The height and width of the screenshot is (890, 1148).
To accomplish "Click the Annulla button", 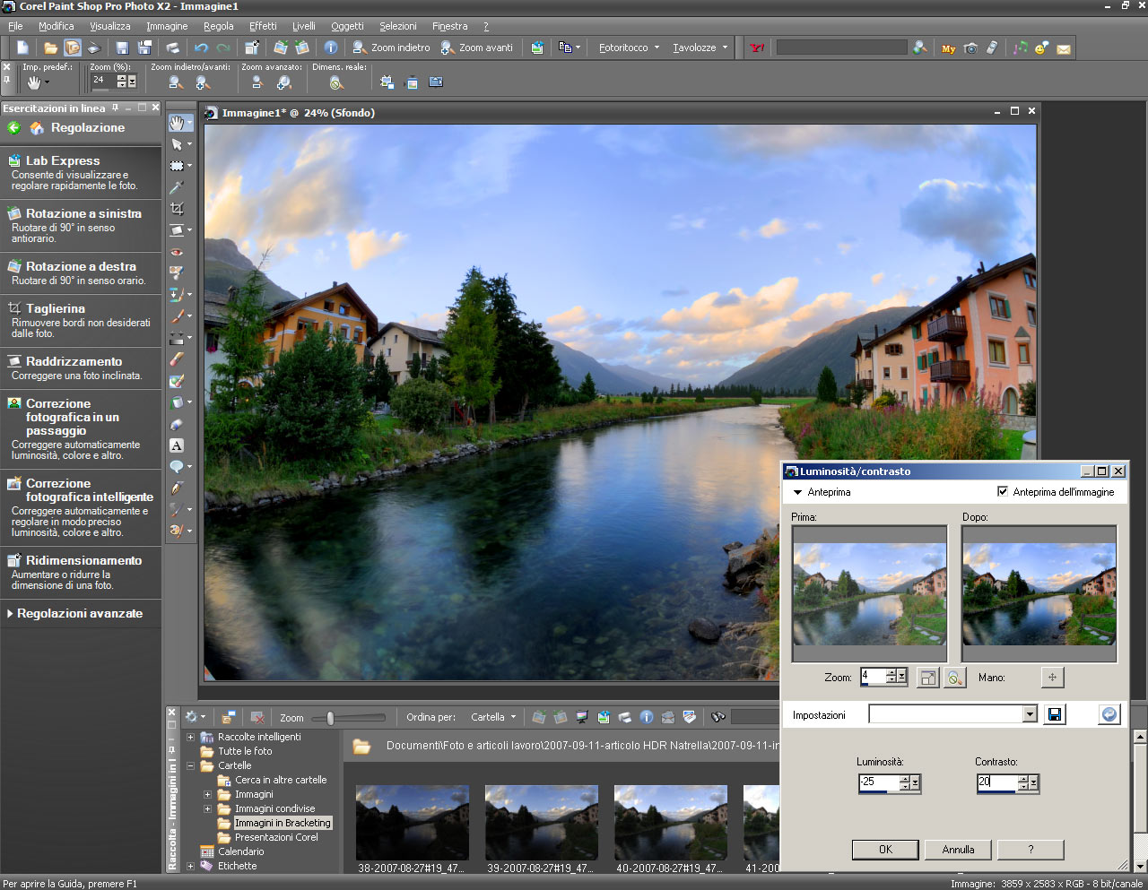I will pos(958,849).
